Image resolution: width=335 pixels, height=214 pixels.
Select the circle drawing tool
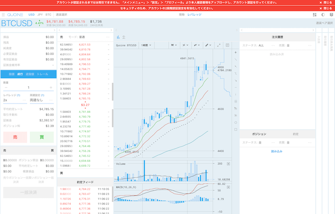pos(236,123)
